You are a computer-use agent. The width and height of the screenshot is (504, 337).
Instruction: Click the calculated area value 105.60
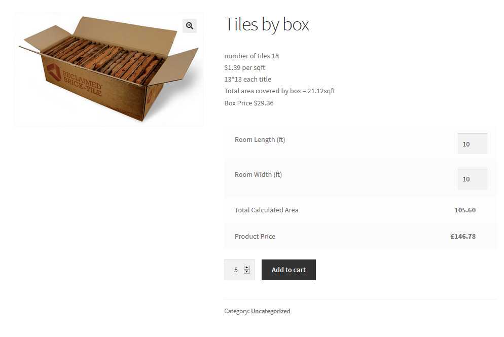click(x=465, y=210)
